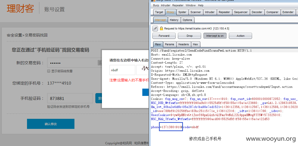
Task: Click the captcha image in the dialog
Action: point(143,70)
